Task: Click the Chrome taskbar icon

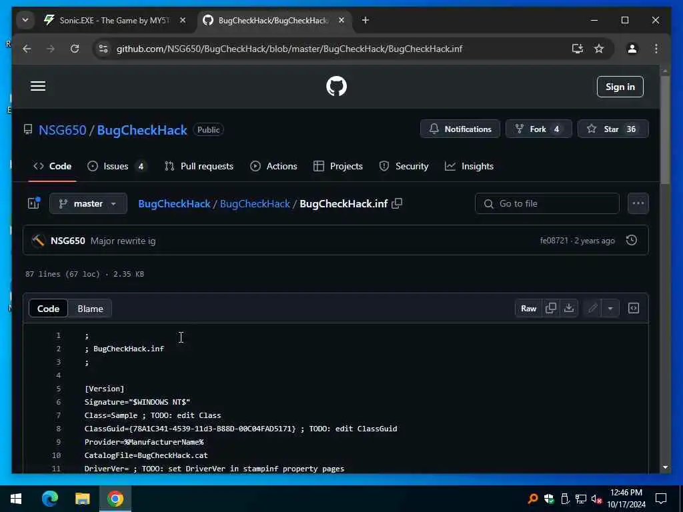Action: click(x=115, y=499)
